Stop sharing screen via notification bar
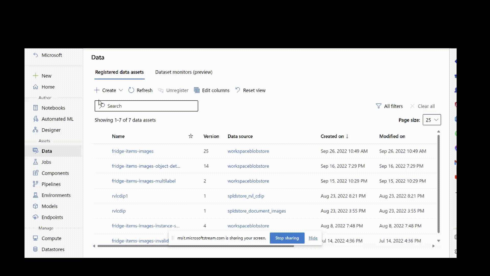The image size is (490, 276). point(287,238)
